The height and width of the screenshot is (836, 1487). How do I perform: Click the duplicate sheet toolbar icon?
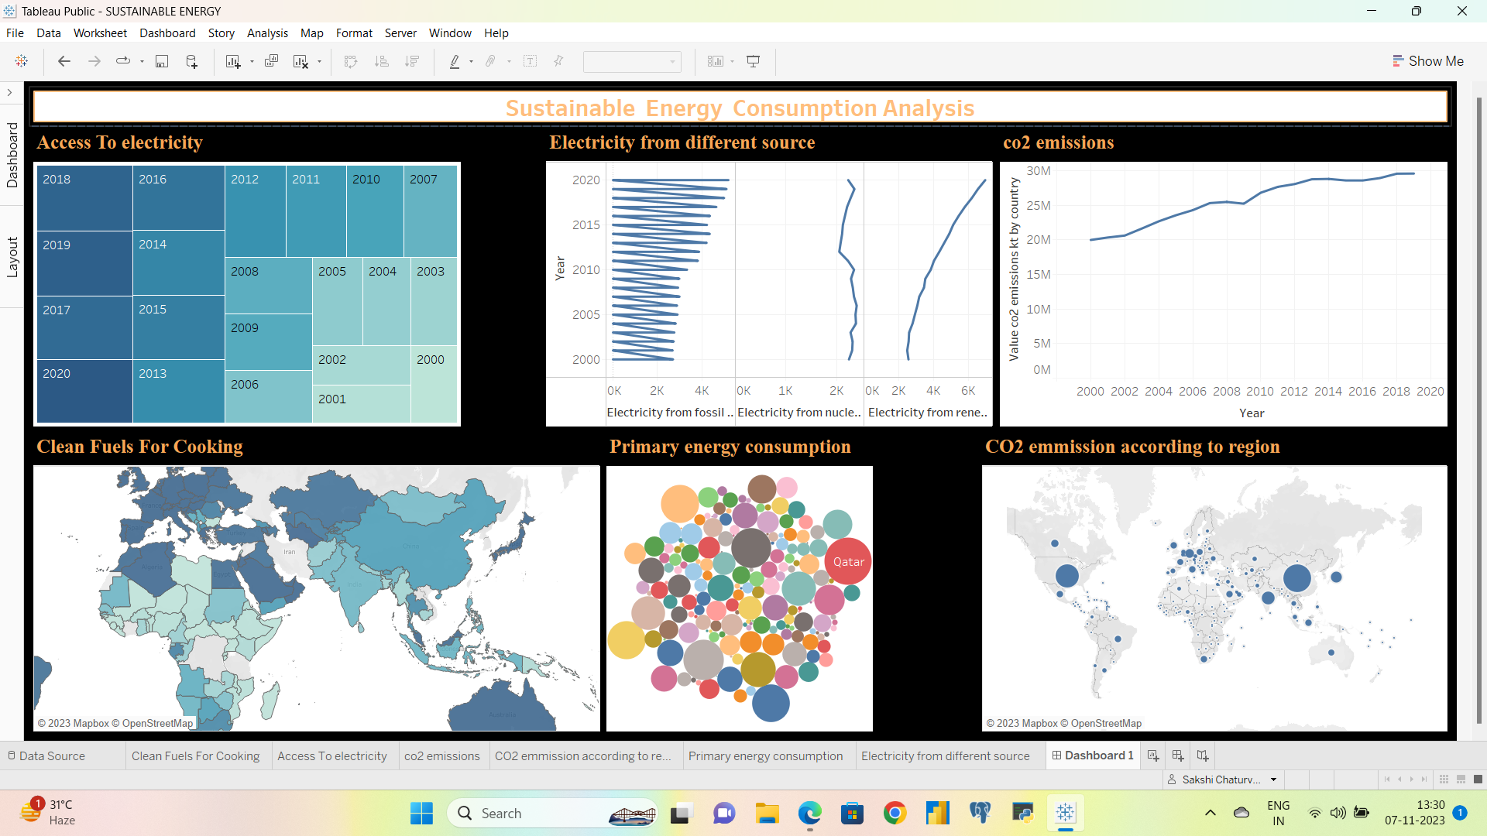[x=271, y=61]
